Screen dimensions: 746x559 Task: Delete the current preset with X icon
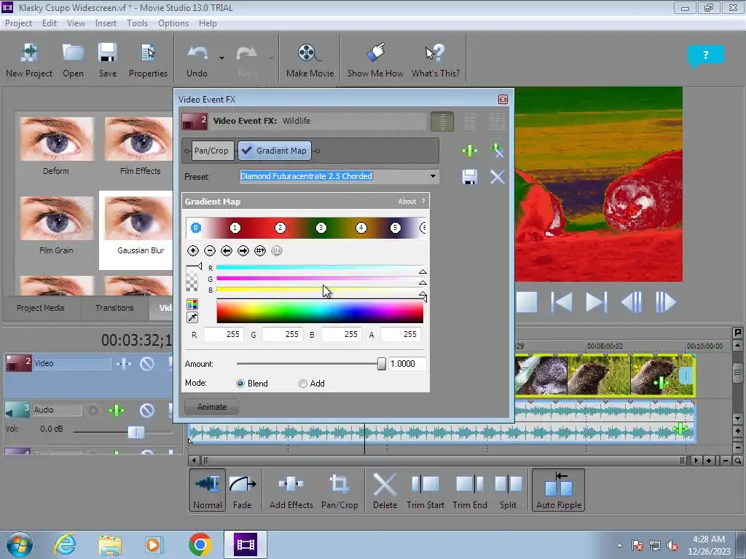pyautogui.click(x=497, y=177)
